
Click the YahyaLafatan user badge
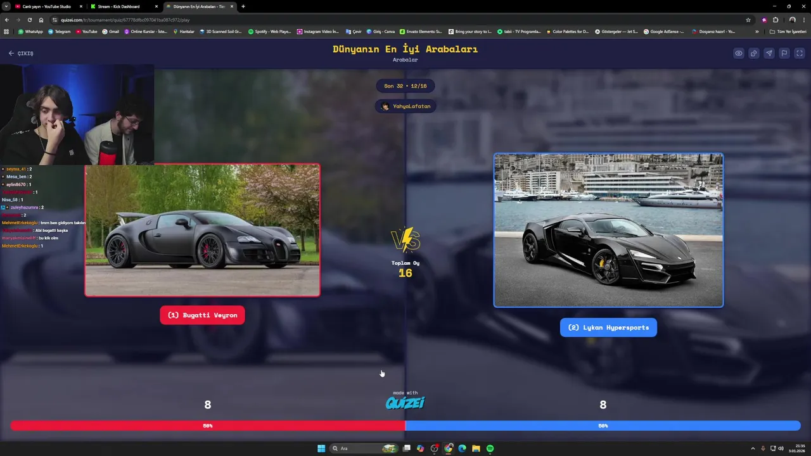pyautogui.click(x=405, y=106)
